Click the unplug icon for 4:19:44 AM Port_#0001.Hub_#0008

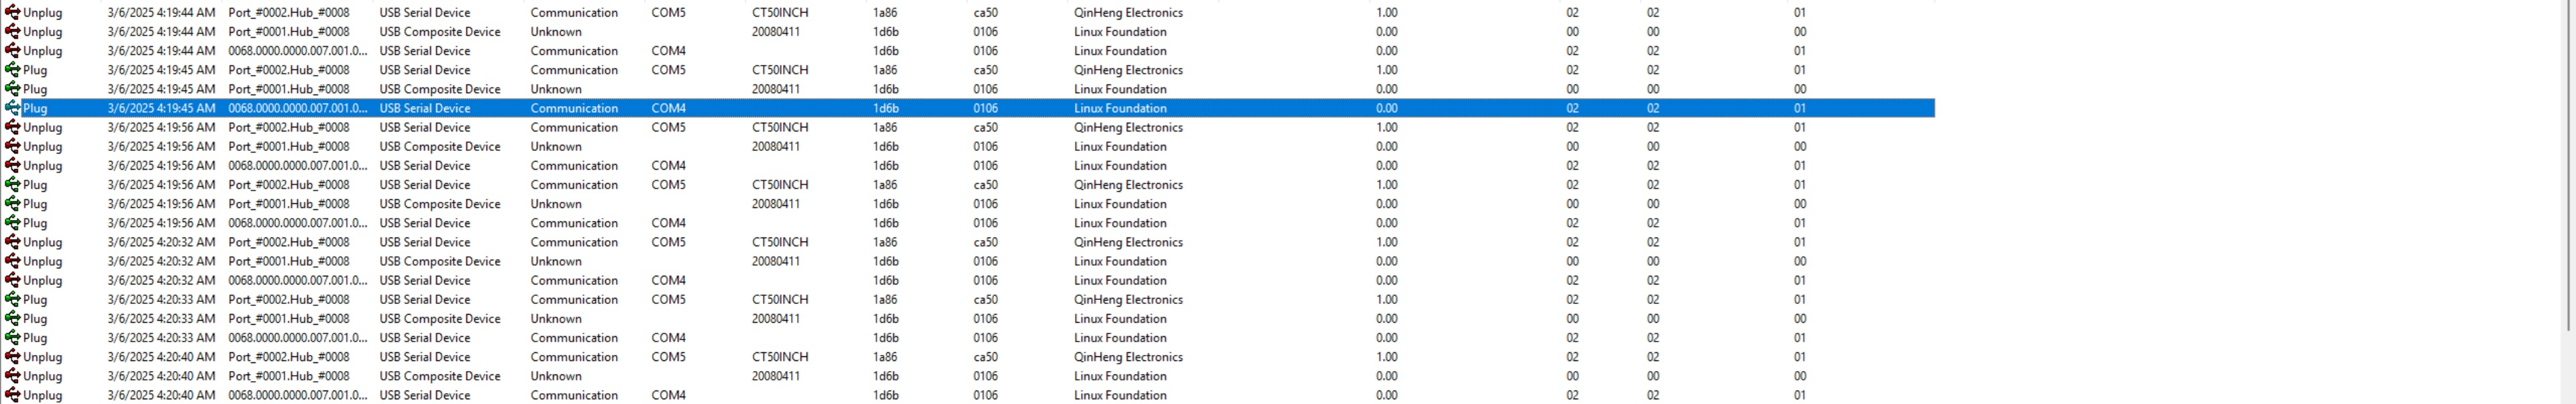12,32
